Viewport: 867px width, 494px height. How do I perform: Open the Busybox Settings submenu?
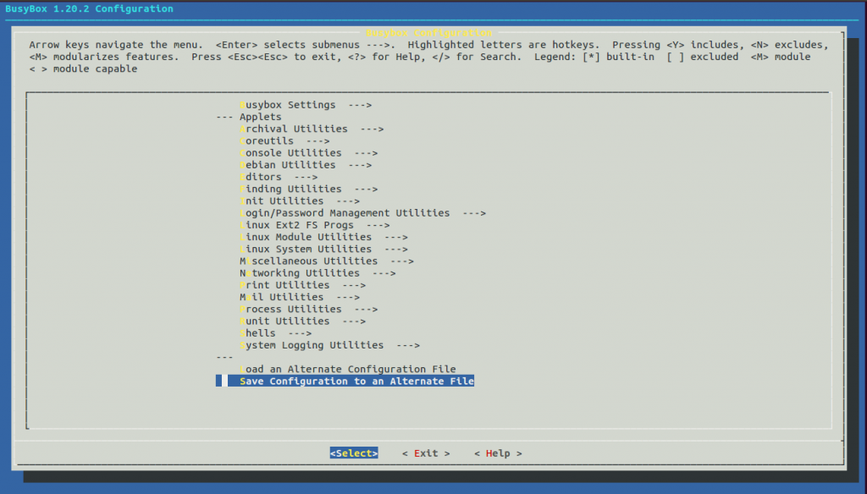coord(305,105)
